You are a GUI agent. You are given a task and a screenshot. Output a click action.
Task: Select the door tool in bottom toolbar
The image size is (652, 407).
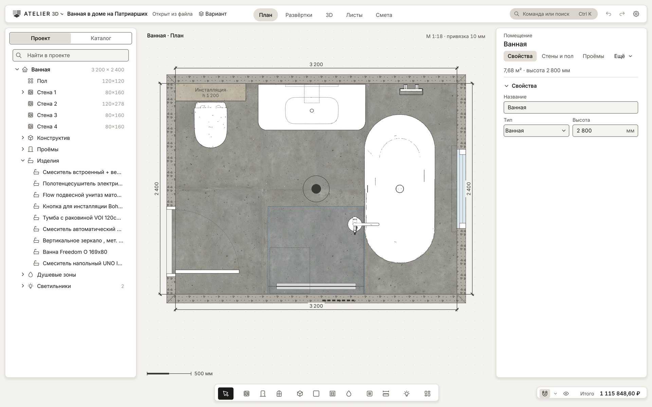(x=263, y=393)
